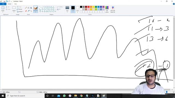175x98 pixels.
Task: Click the Brushes tool icon
Action: (36, 8)
